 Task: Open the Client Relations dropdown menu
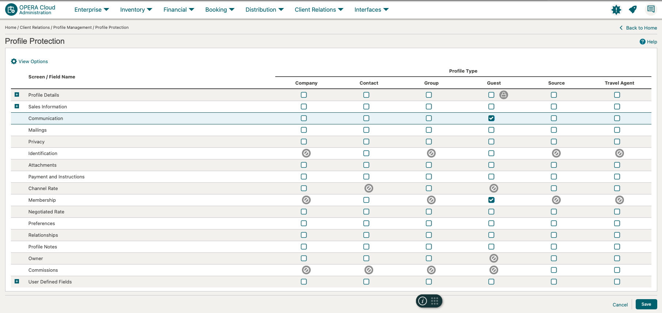tap(319, 9)
